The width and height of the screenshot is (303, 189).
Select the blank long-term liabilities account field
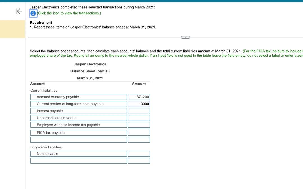[x=78, y=160]
